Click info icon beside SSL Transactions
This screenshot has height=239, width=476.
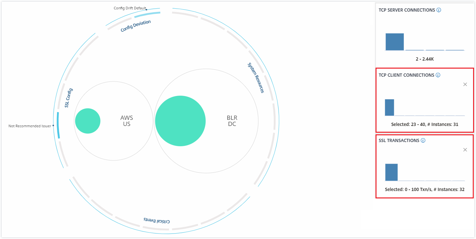click(423, 140)
